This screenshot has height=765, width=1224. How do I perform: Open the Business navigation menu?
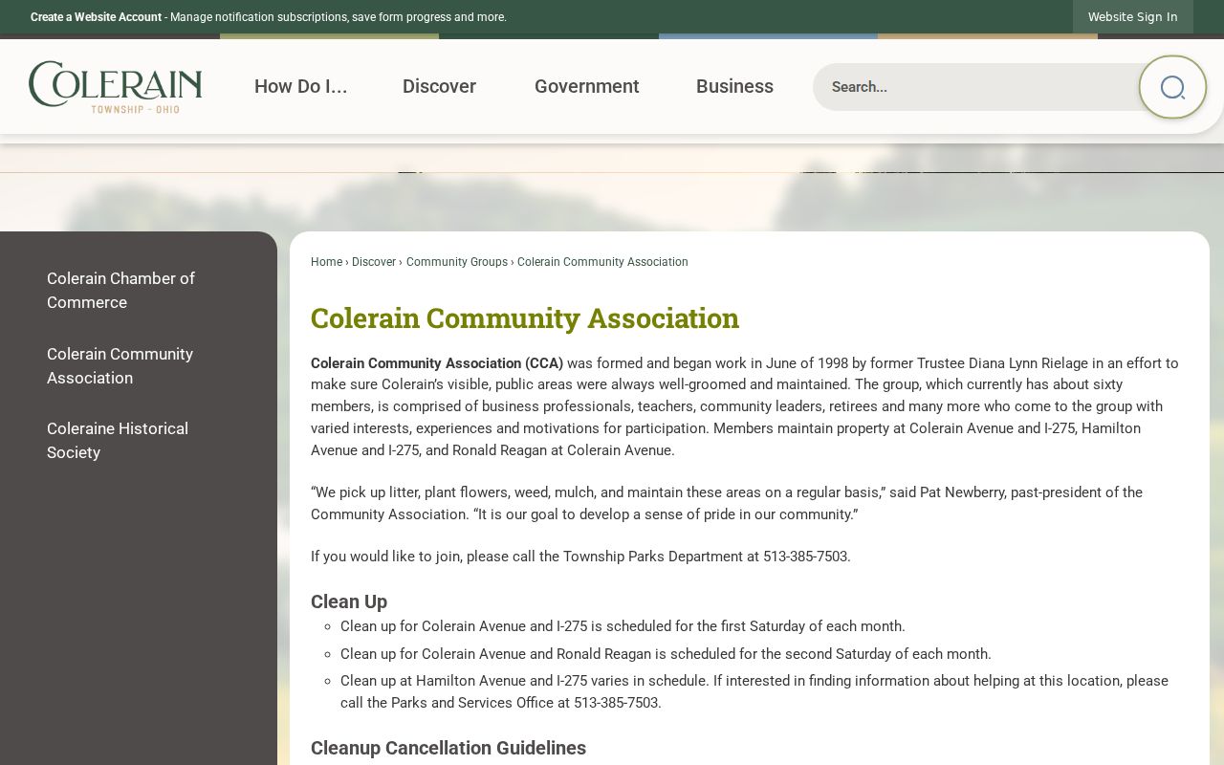click(734, 86)
